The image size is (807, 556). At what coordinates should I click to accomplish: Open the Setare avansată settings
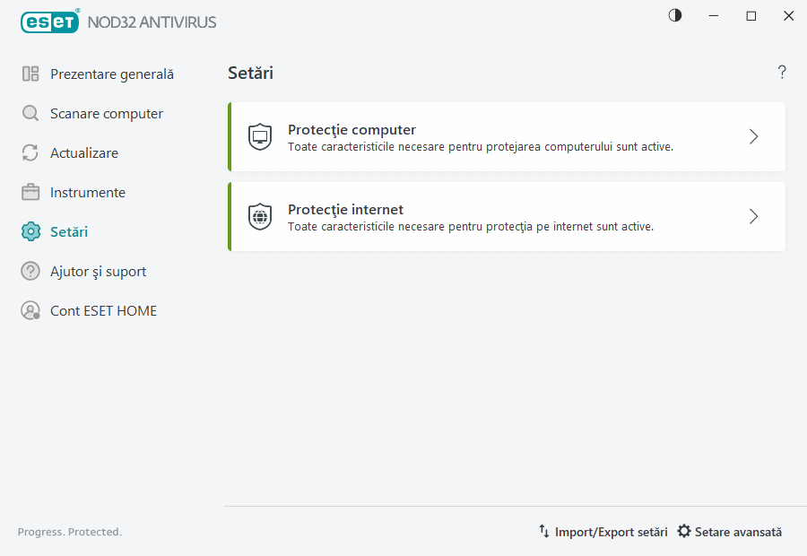[x=737, y=531]
